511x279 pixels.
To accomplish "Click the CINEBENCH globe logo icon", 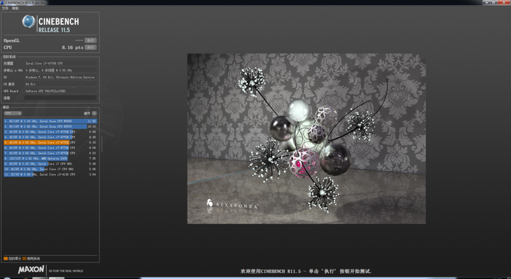I will click(x=29, y=21).
